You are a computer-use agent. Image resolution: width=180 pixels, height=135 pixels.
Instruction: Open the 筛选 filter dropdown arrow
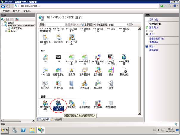click(66, 24)
